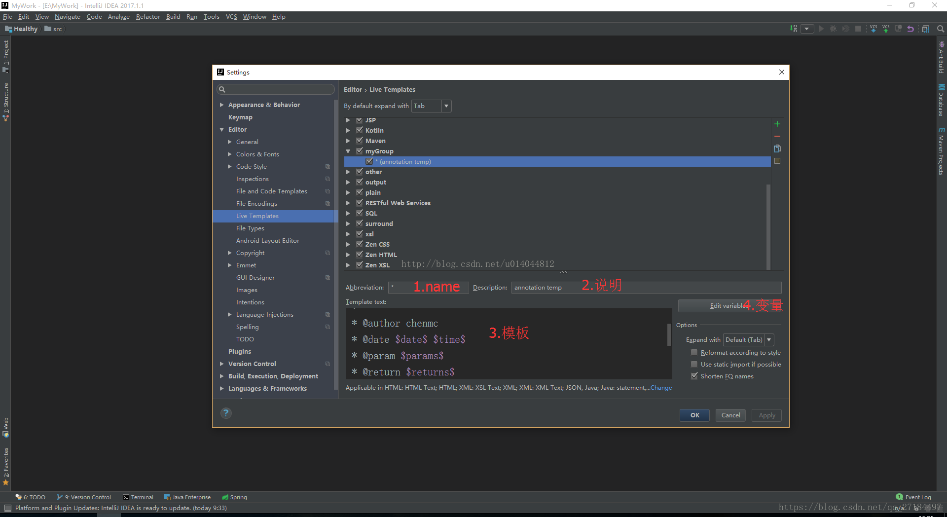This screenshot has width=947, height=517.
Task: Open the Project tool window tab
Action: click(x=6, y=56)
